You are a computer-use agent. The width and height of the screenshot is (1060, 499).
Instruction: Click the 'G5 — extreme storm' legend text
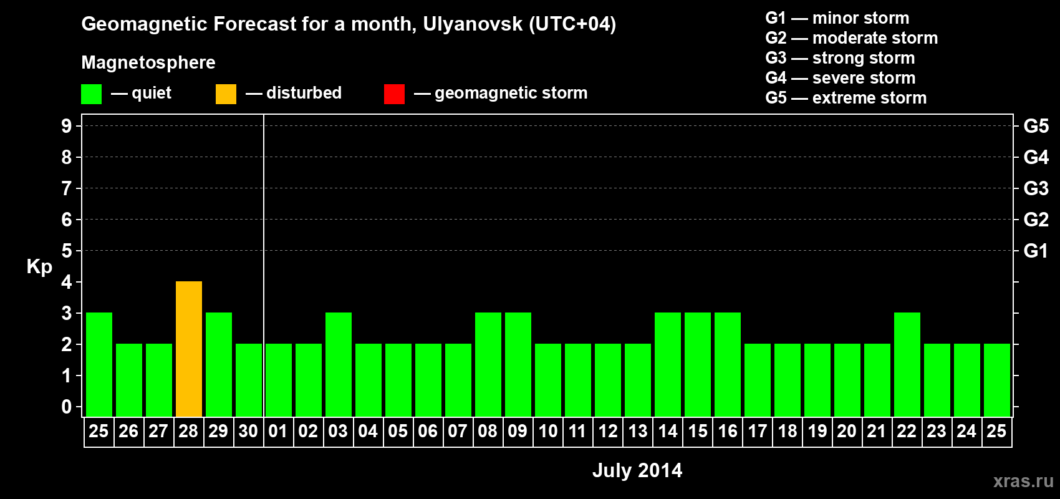[x=846, y=98]
